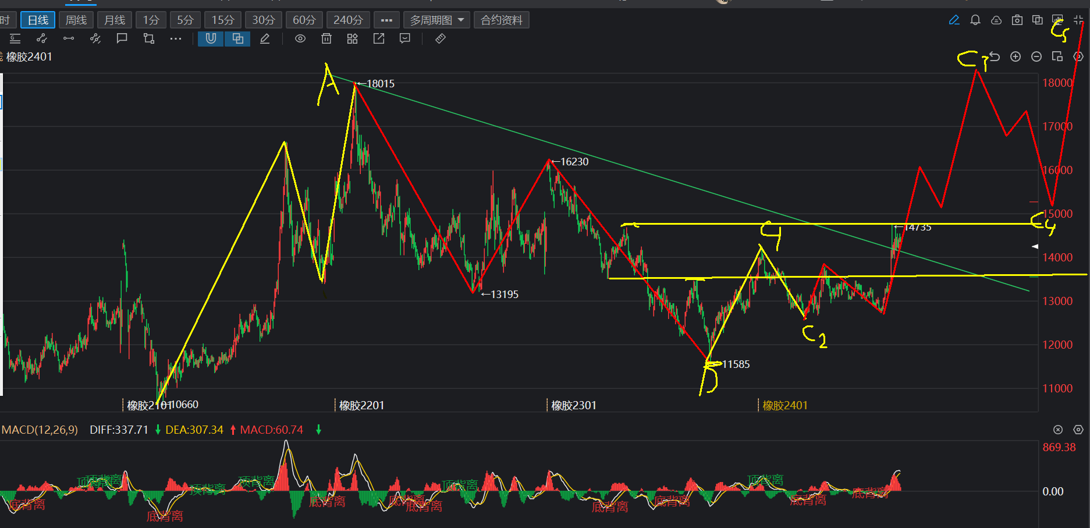
Task: Select the 5分 period tab
Action: [186, 20]
